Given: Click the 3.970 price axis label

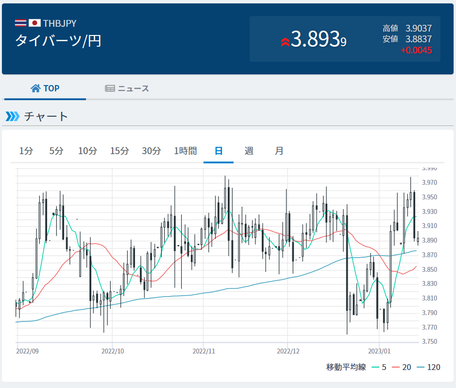Looking at the screenshot, I should pyautogui.click(x=430, y=182).
